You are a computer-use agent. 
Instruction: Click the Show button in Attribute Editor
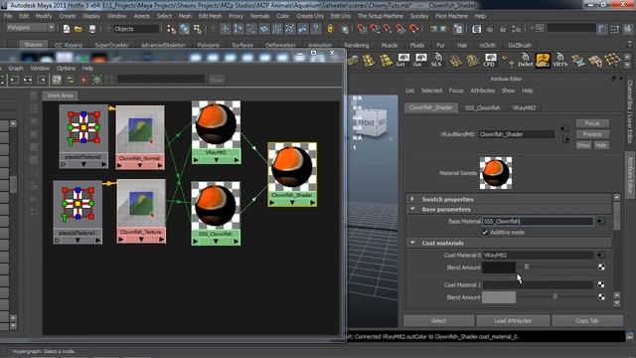[x=583, y=145]
